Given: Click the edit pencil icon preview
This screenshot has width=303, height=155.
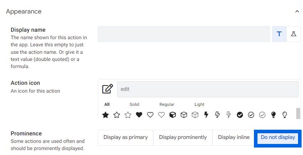Looking at the screenshot, I should 107,89.
